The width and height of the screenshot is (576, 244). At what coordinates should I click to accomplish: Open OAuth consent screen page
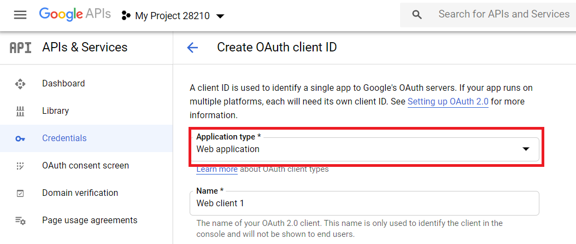coord(86,166)
